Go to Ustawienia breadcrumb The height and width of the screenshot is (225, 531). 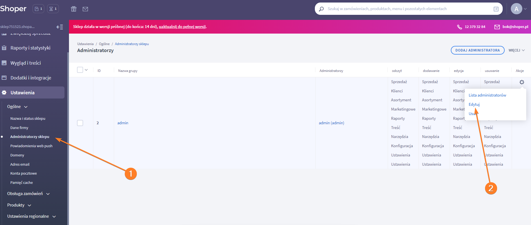86,44
